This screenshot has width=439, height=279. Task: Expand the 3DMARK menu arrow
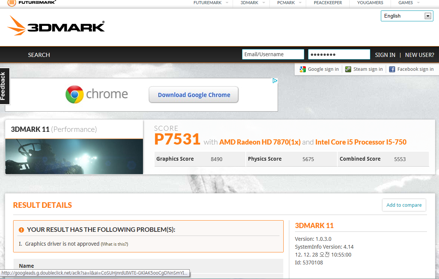[x=263, y=3]
